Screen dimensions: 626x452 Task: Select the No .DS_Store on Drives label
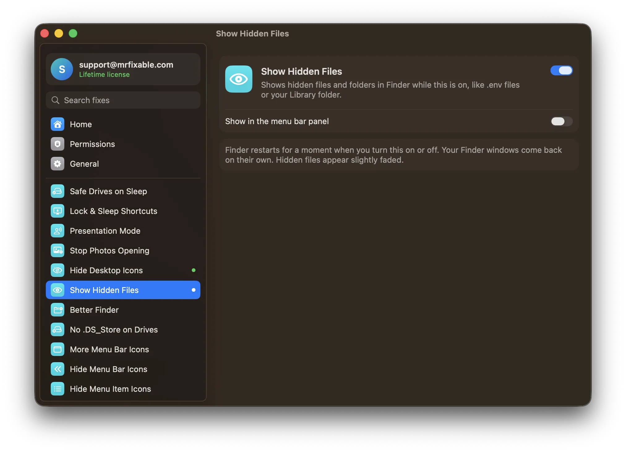point(114,330)
